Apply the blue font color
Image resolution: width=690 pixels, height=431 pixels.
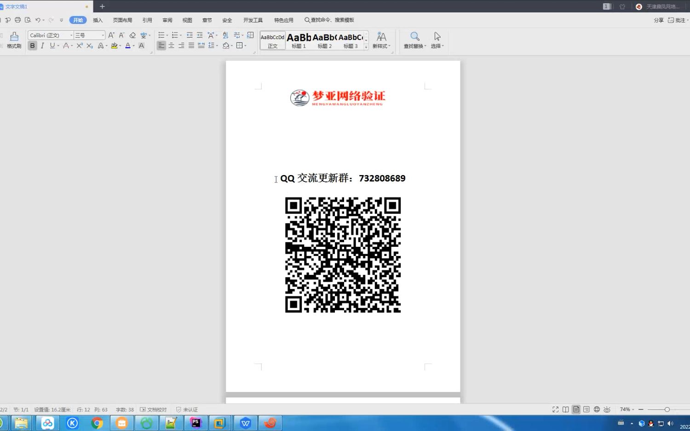128,45
